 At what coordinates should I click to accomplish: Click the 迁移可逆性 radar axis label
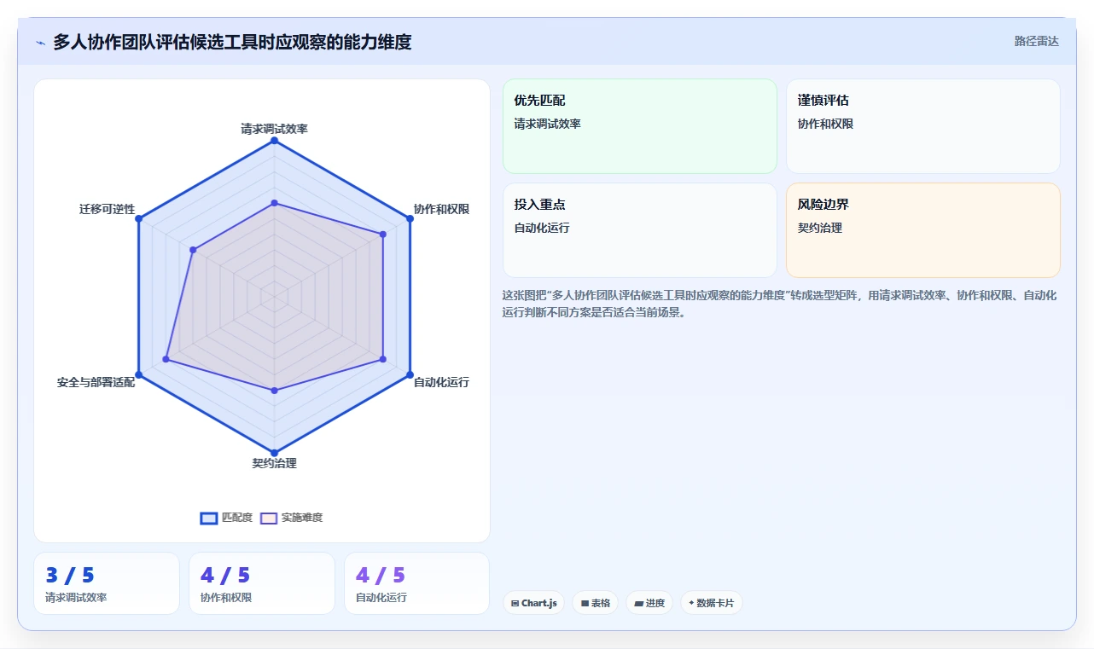pyautogui.click(x=107, y=209)
